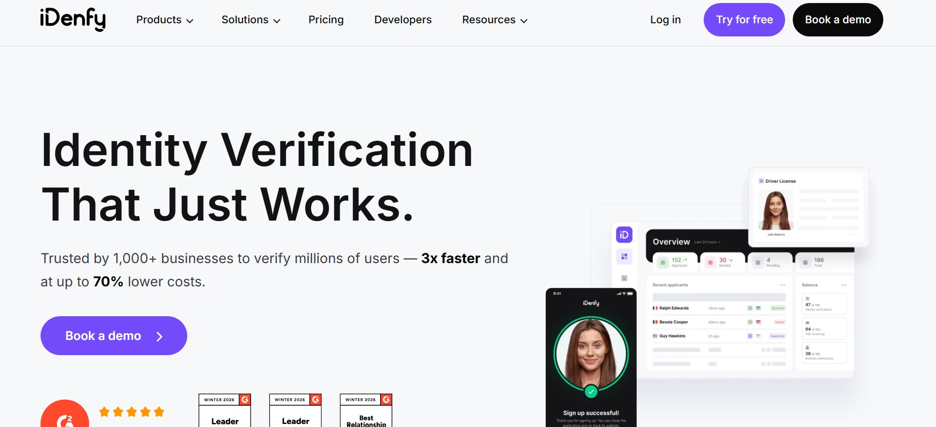
Task: Click the 84 AML screening balance card
Action: [824, 328]
